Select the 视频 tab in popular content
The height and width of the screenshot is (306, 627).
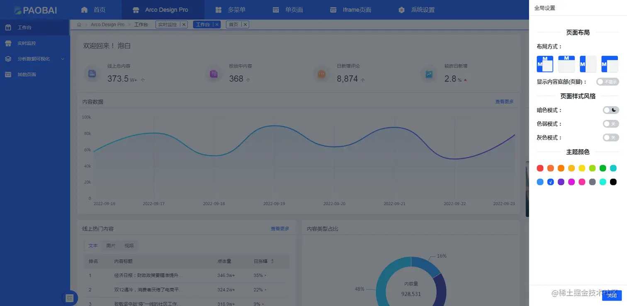[x=129, y=245]
